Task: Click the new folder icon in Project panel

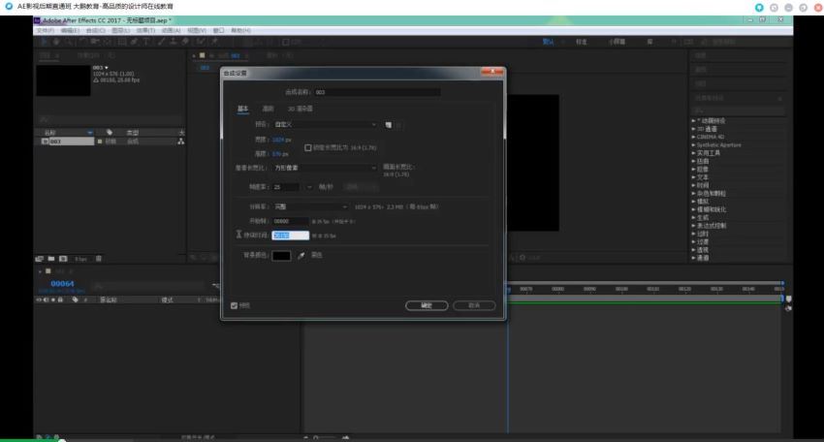Action: pyautogui.click(x=50, y=259)
